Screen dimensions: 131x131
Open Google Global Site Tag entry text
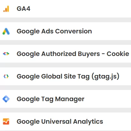tap(68, 76)
